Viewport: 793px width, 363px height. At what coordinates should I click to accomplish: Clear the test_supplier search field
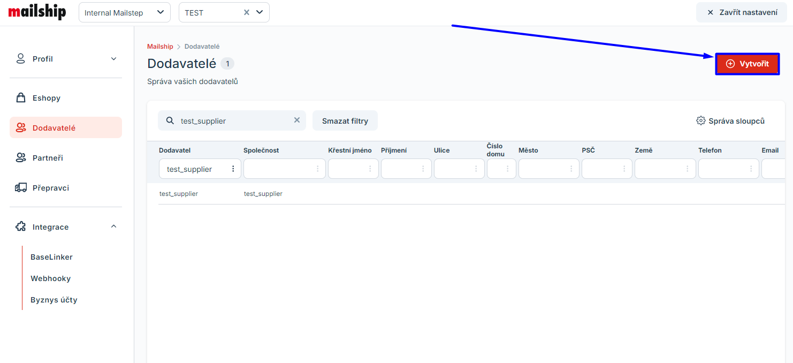pyautogui.click(x=297, y=120)
